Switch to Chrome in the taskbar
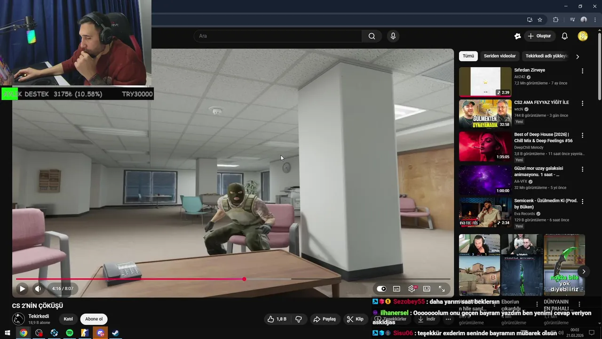602x339 pixels. tap(23, 333)
